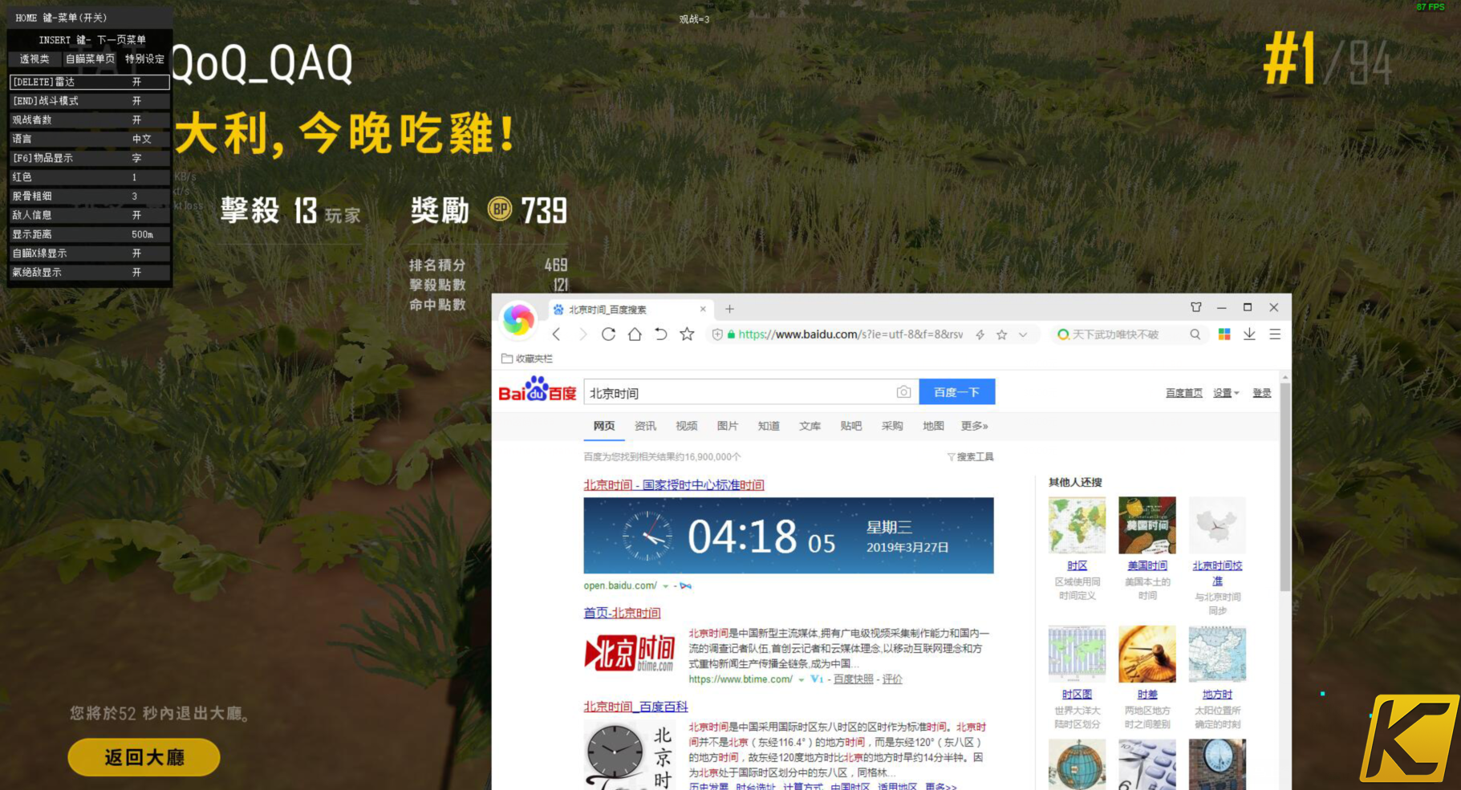Click the 美国时间 thumbnail
Viewport: 1461px width, 790px height.
coord(1147,525)
